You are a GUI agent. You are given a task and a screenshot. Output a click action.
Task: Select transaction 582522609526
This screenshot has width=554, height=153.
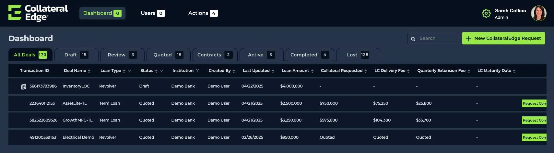coord(43,120)
